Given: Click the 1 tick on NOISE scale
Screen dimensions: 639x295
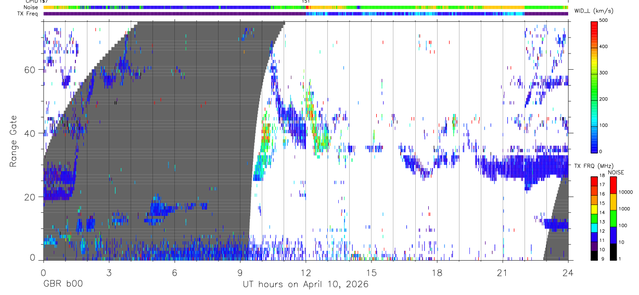Looking at the screenshot, I should tap(620, 259).
